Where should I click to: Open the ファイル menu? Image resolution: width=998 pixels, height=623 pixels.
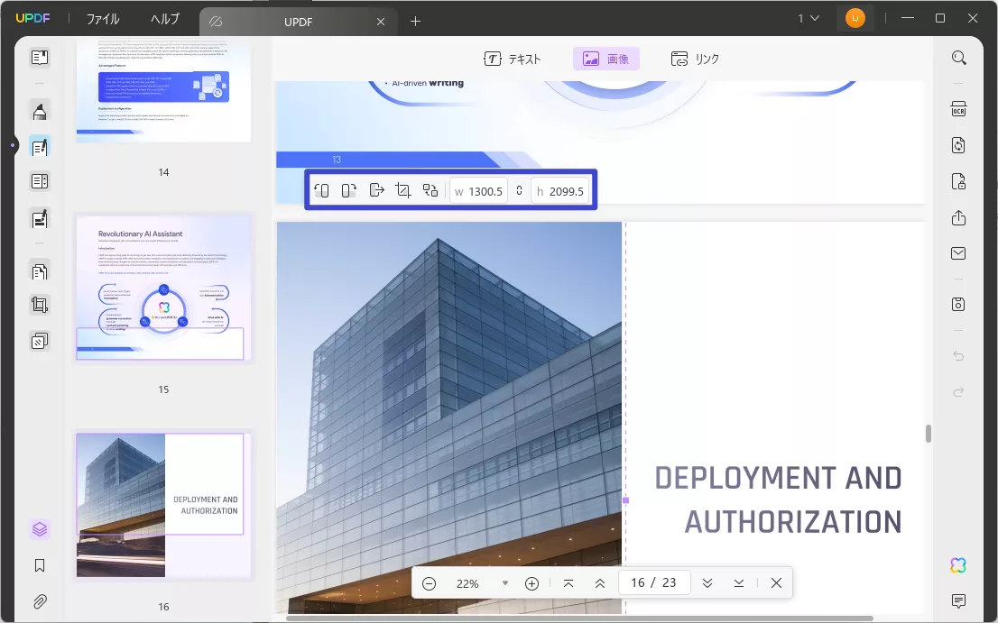(103, 19)
